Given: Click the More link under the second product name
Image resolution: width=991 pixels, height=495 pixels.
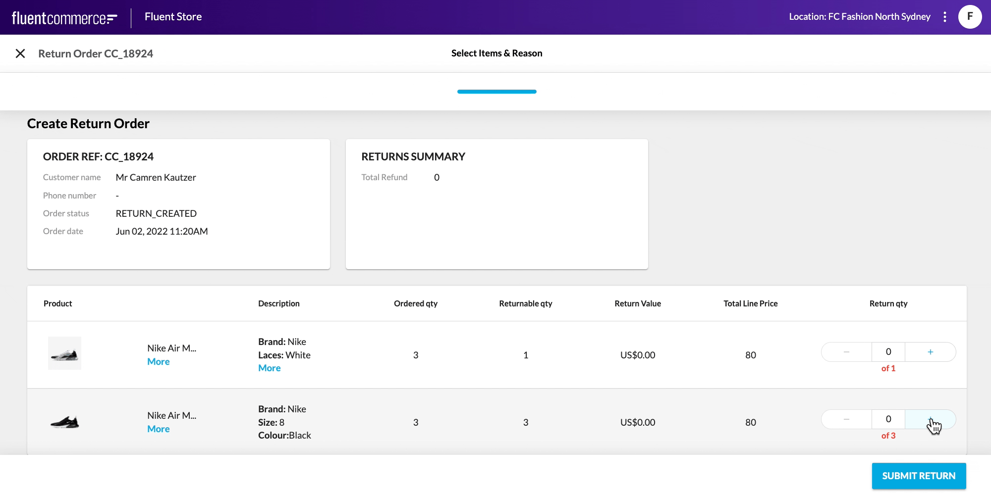Looking at the screenshot, I should coord(158,429).
